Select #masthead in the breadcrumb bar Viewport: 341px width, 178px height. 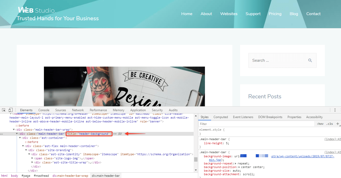[41, 176]
